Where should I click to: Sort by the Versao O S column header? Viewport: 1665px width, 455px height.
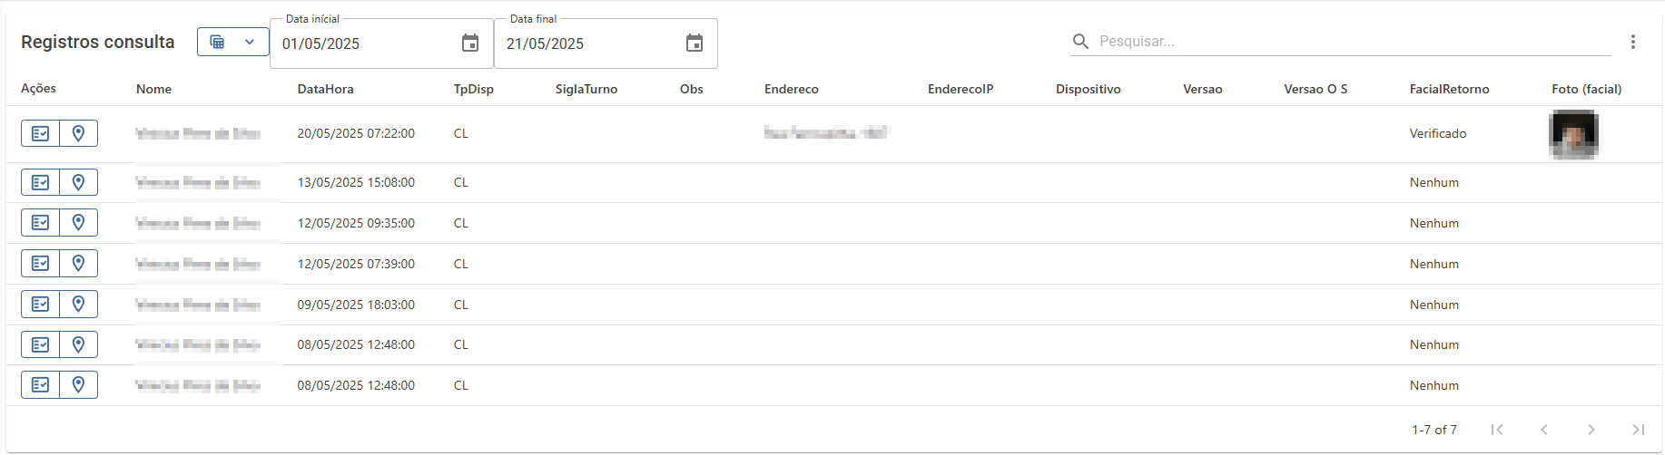tap(1315, 89)
